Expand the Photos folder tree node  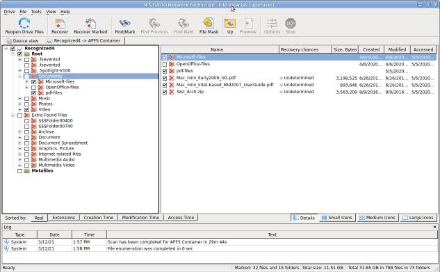[20, 104]
